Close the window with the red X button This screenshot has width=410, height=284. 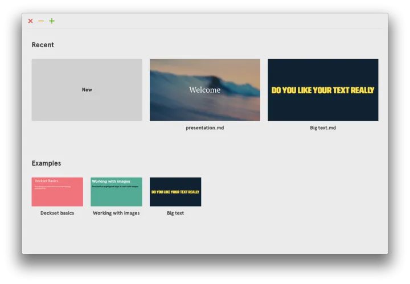(31, 21)
